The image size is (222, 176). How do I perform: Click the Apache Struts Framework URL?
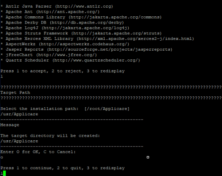pos(116,33)
